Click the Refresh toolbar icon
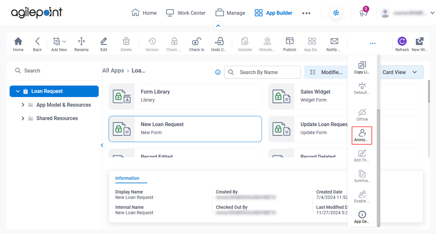436x234 pixels. pos(402,44)
